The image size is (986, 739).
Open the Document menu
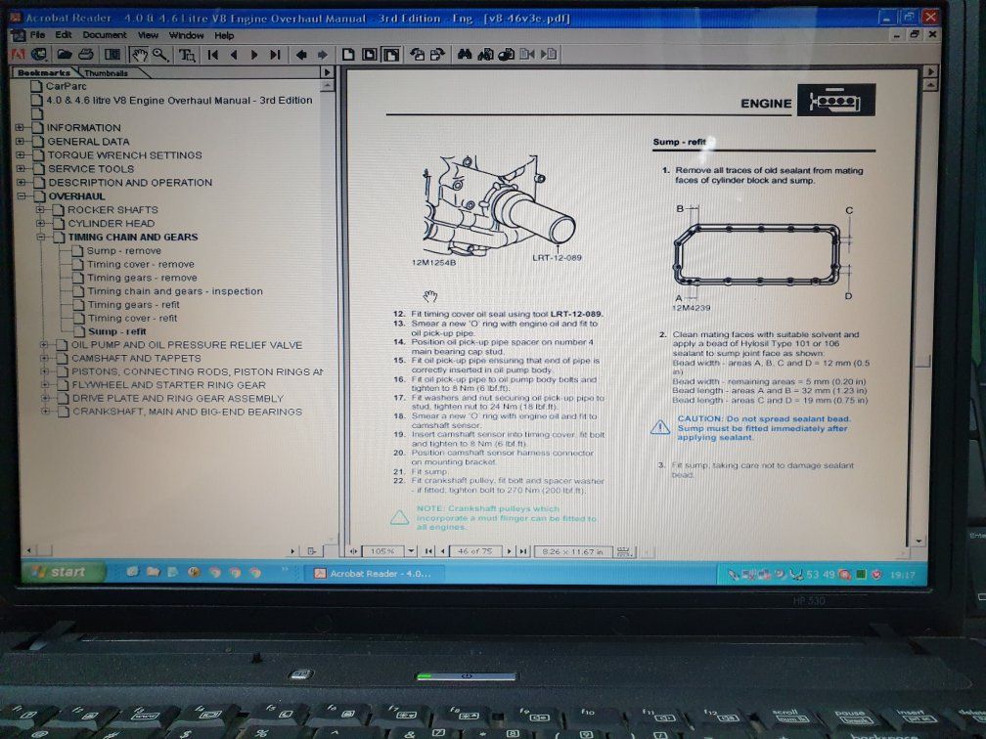105,35
